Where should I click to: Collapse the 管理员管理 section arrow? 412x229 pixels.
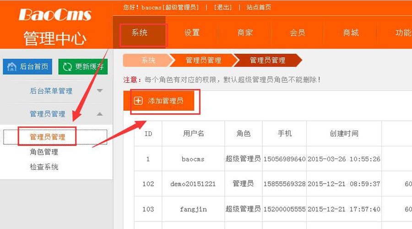click(100, 114)
